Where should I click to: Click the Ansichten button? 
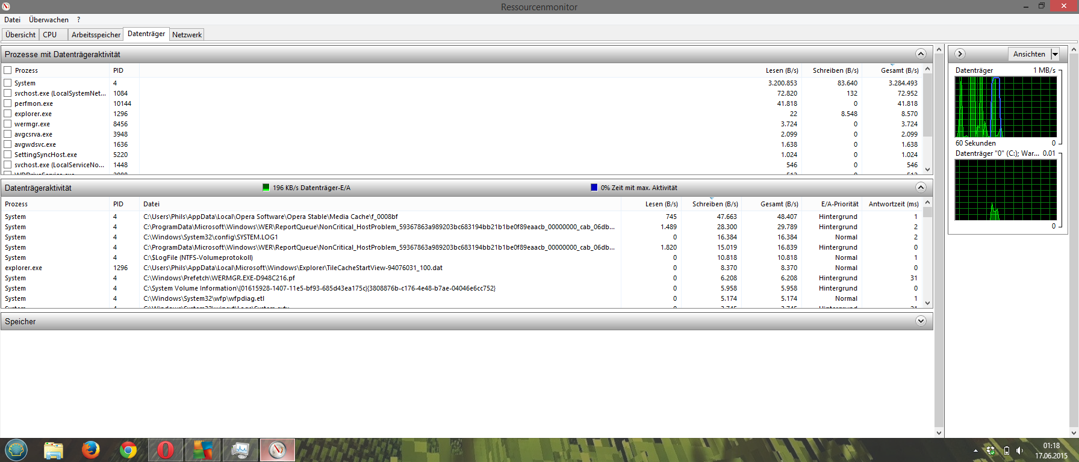pyautogui.click(x=1029, y=54)
